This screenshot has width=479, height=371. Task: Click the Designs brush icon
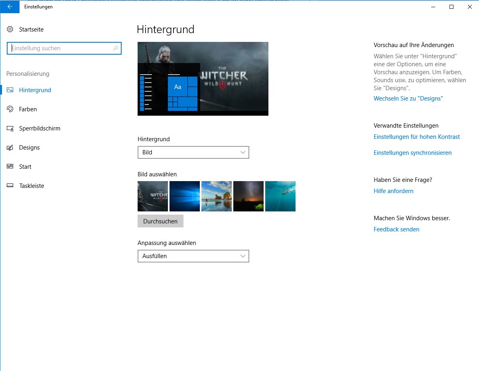10,148
